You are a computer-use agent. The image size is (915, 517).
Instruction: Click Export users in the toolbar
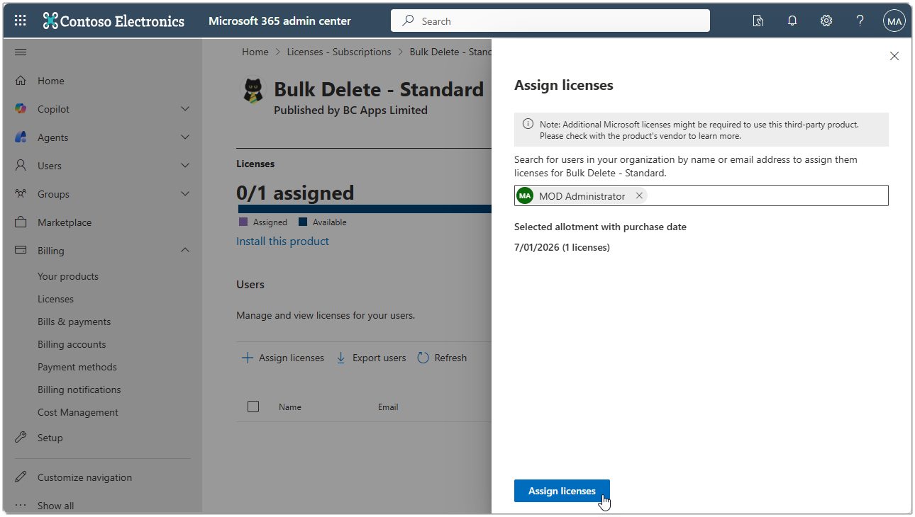[370, 358]
